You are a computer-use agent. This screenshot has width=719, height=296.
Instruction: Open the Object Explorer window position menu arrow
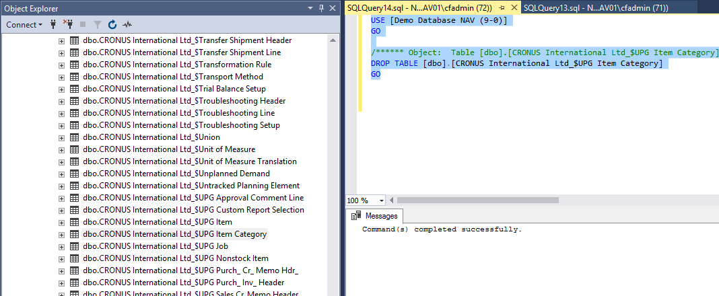(310, 8)
